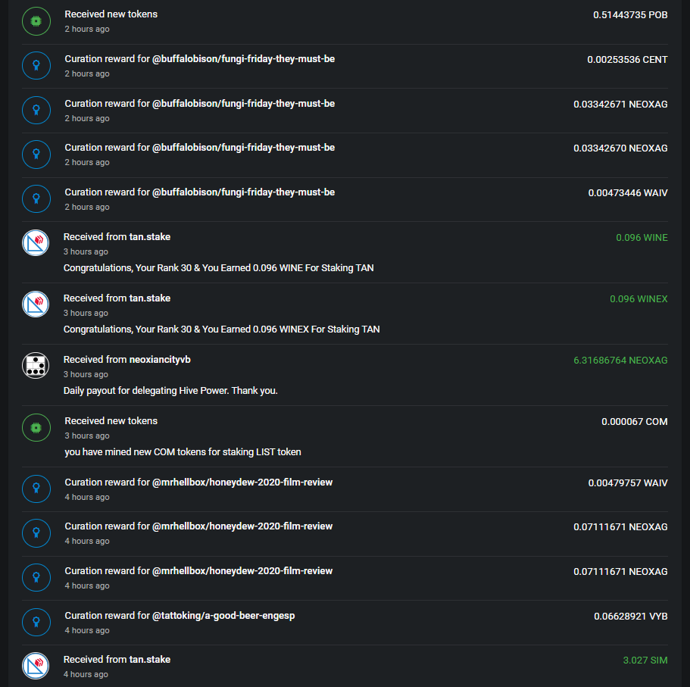Viewport: 690px width, 687px height.
Task: Open tan.stake profile link on the WINE row
Action: 150,237
